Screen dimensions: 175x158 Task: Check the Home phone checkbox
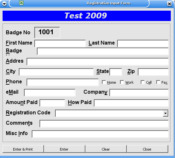[x=104, y=82]
